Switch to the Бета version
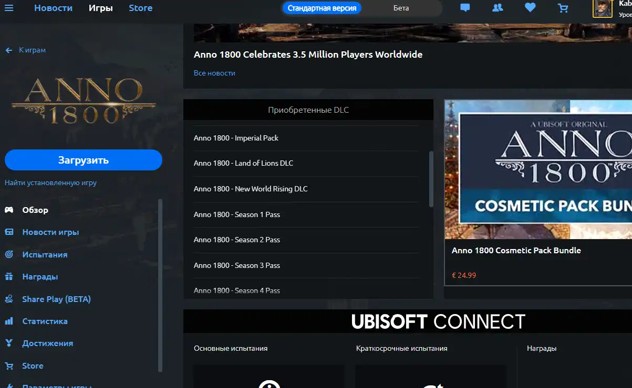 [x=401, y=8]
